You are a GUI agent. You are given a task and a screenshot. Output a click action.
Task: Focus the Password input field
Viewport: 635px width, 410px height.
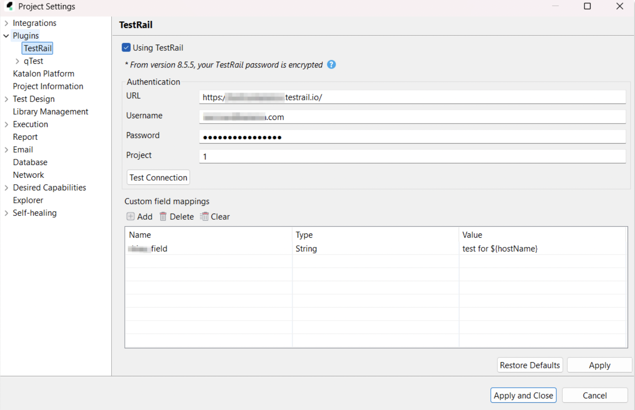point(412,137)
